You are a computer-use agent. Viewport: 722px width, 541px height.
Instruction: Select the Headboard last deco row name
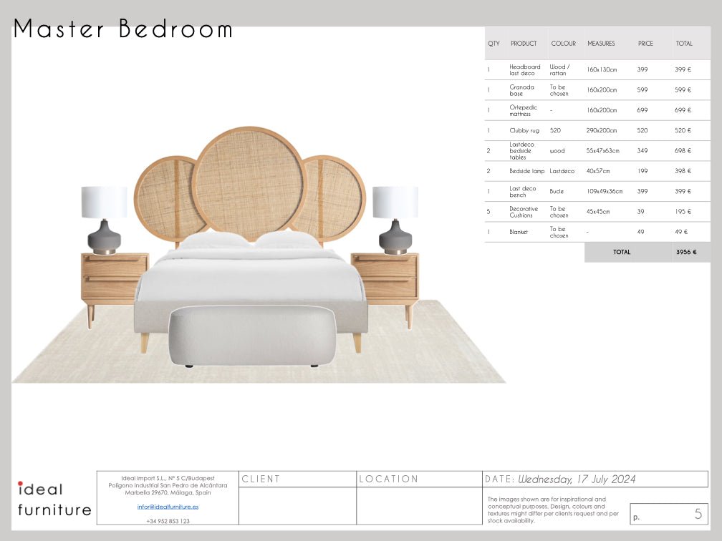524,70
